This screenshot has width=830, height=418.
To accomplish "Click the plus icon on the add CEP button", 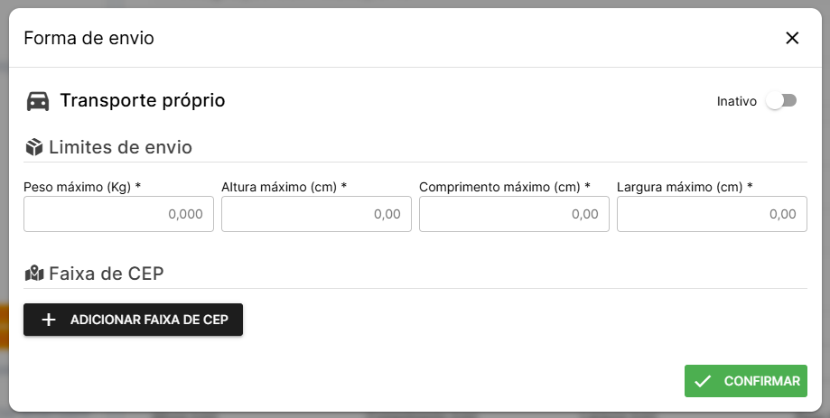I will tap(49, 320).
